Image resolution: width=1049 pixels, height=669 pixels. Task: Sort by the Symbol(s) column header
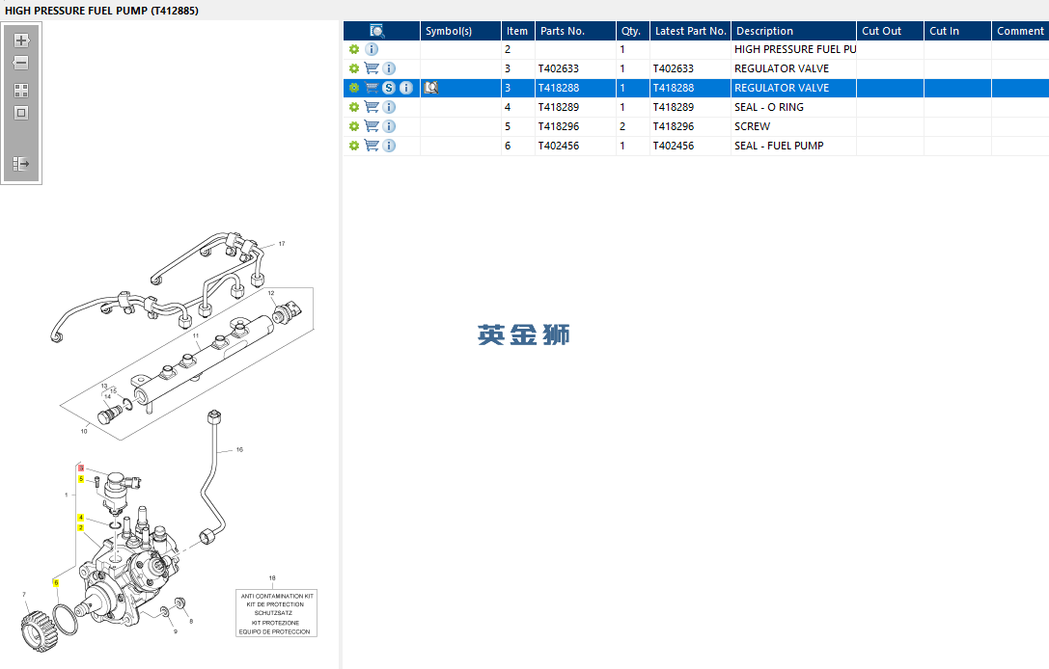point(460,31)
